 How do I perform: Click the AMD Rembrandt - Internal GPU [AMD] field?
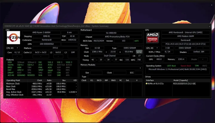coord(185,32)
